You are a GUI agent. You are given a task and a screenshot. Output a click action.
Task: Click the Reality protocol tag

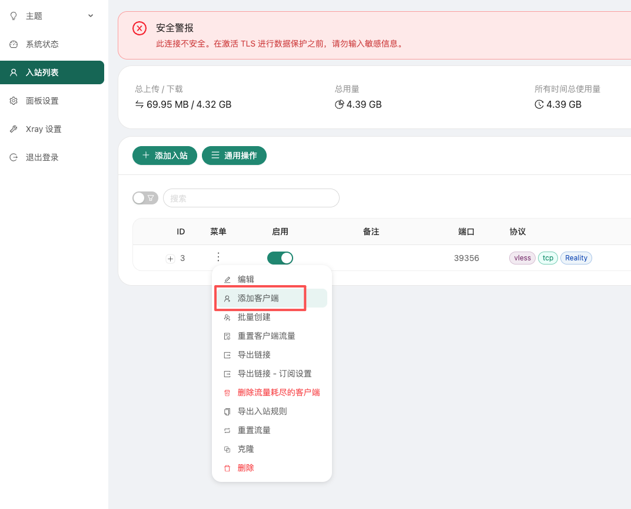pos(576,258)
